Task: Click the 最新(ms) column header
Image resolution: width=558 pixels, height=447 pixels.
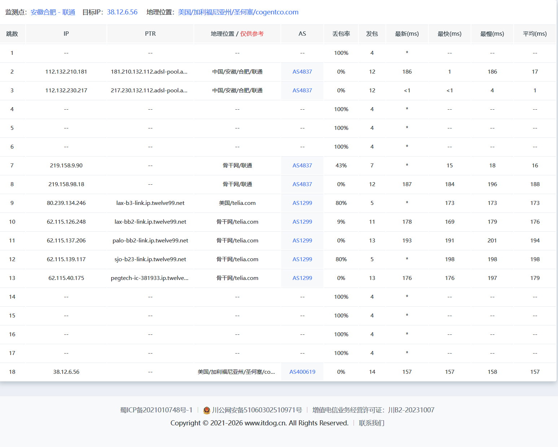Action: [x=407, y=34]
